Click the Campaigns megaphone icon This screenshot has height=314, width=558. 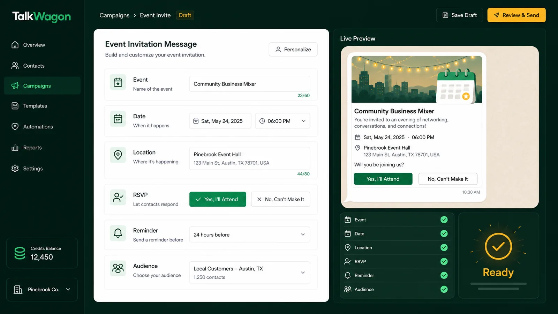(15, 85)
